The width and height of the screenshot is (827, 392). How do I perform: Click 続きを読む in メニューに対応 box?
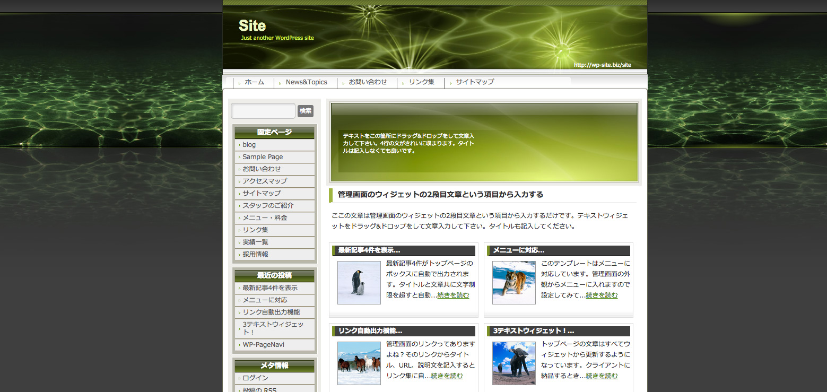602,295
